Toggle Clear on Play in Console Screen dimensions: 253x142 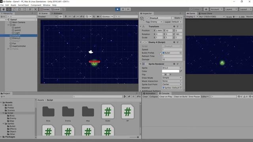(166, 97)
